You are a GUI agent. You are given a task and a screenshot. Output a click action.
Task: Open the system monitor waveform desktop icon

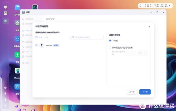[35, 7]
